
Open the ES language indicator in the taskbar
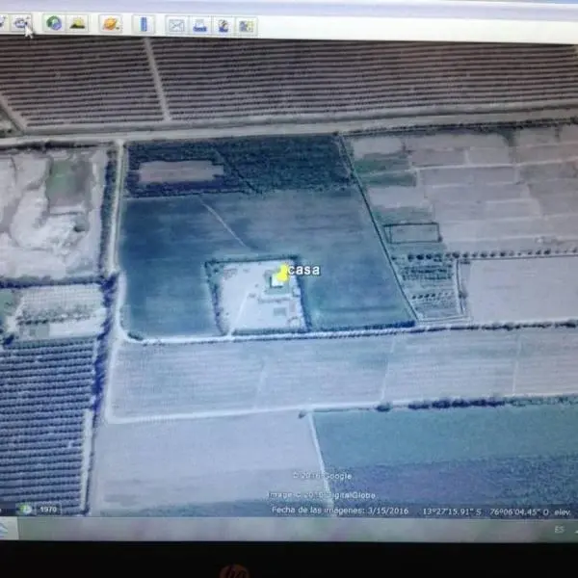click(x=559, y=528)
